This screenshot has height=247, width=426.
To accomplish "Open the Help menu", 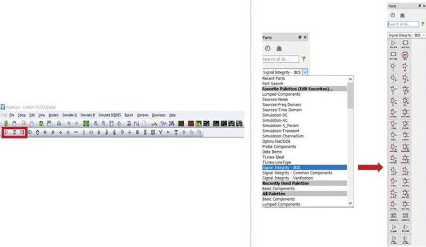I will (172, 115).
